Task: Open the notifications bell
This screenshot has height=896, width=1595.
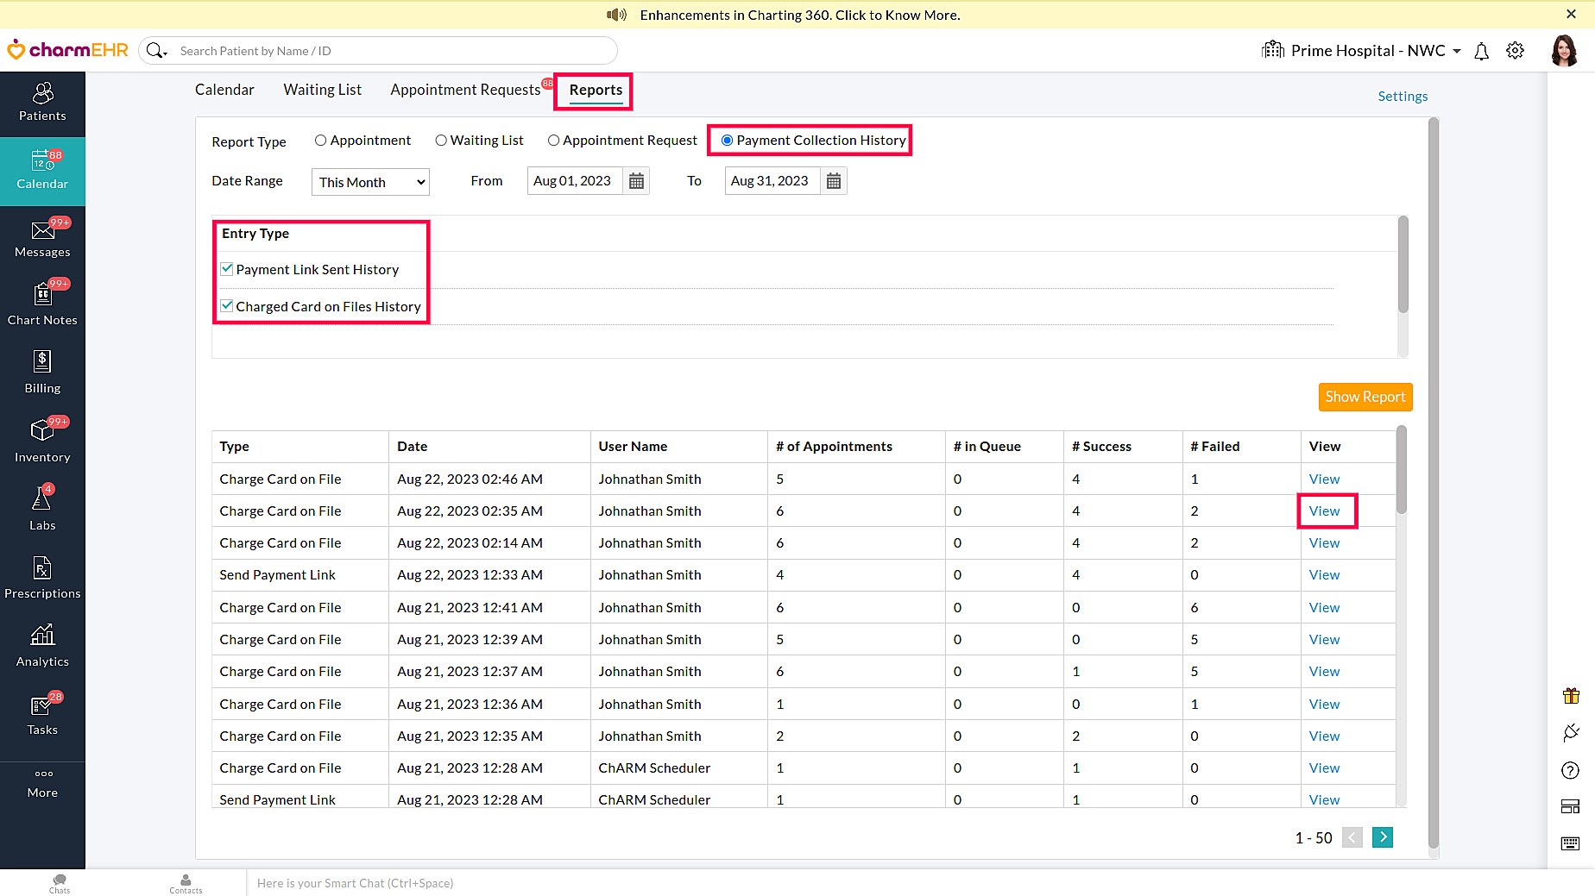Action: coord(1481,51)
